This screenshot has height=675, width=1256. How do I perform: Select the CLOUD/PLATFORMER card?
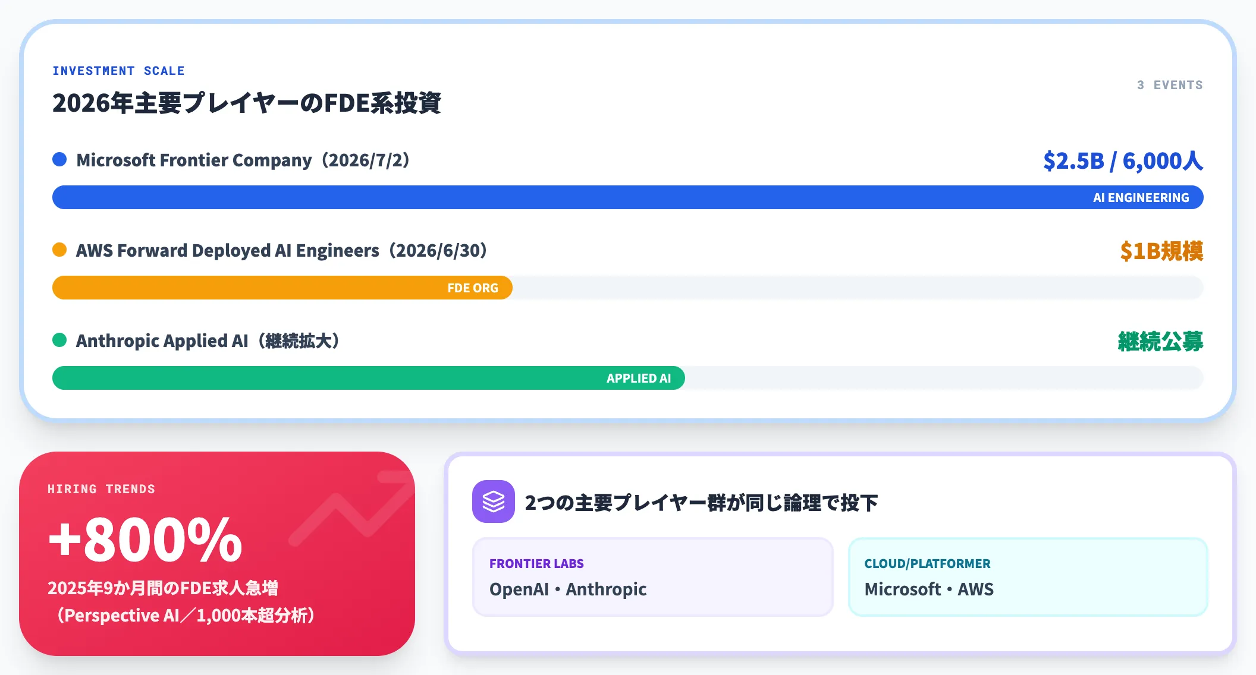coord(1028,577)
